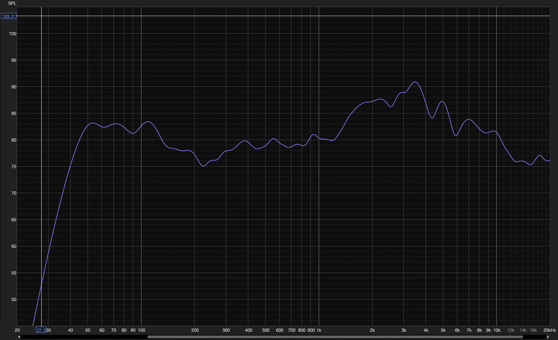Click the 10k frequency axis label
The width and height of the screenshot is (558, 340).
tap(497, 330)
